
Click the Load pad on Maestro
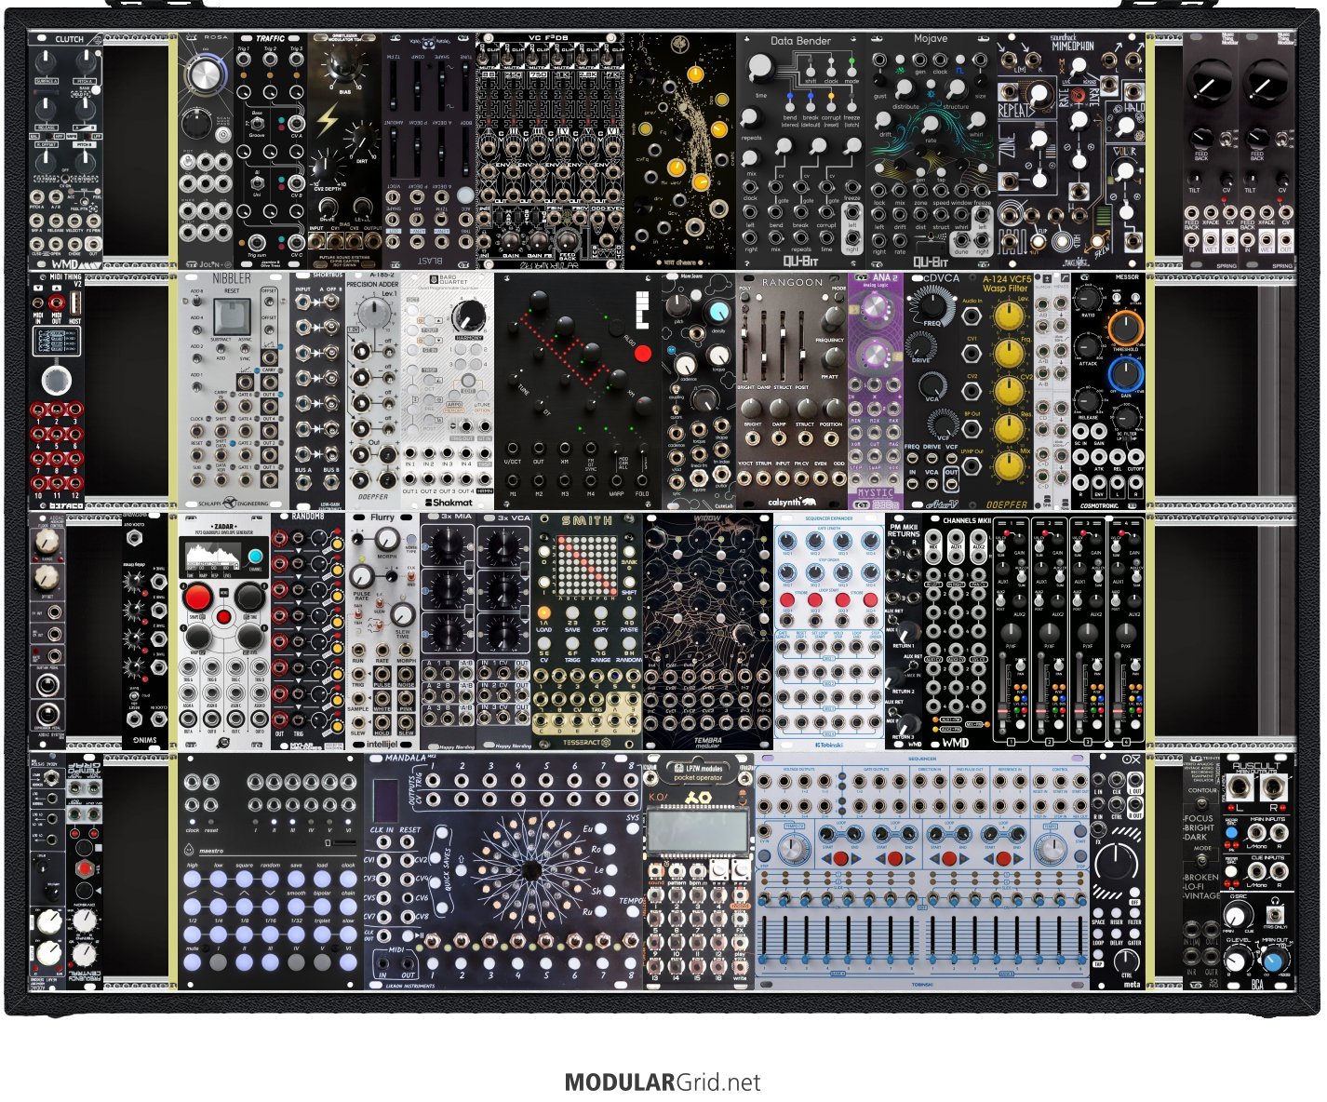(x=322, y=879)
